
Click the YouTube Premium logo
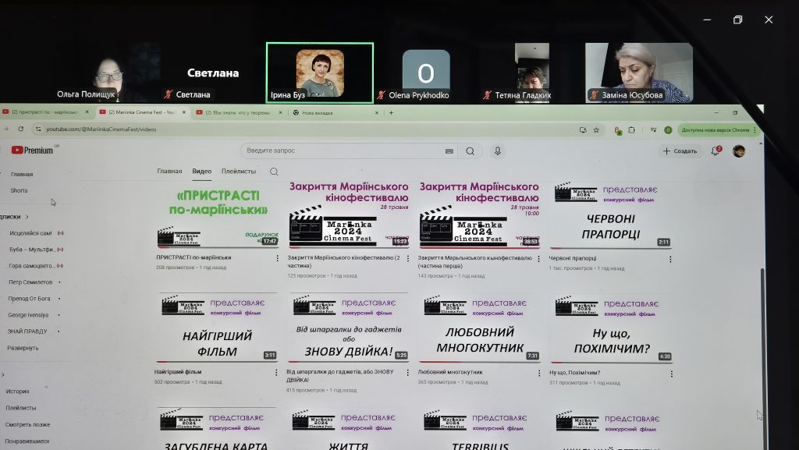pyautogui.click(x=31, y=150)
